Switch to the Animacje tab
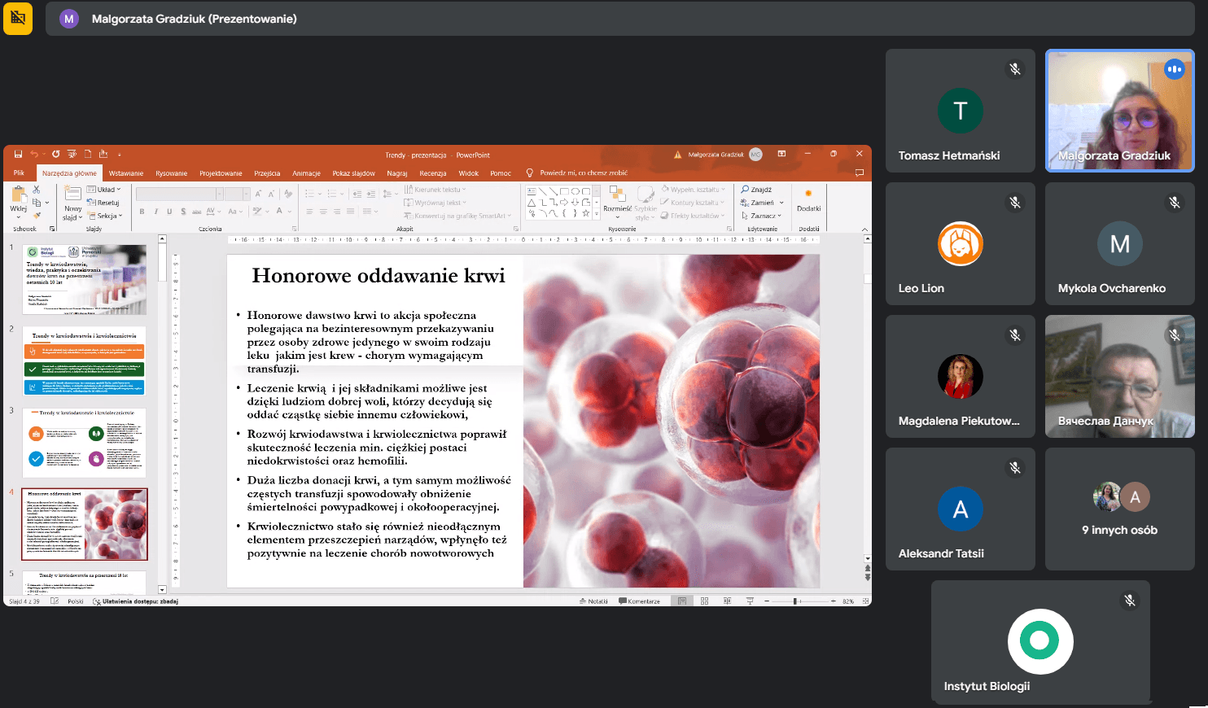1208x708 pixels. pos(306,173)
